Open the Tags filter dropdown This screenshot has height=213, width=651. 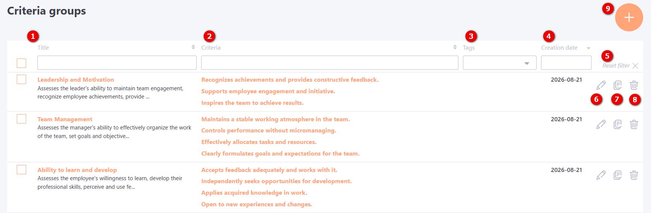[x=500, y=63]
